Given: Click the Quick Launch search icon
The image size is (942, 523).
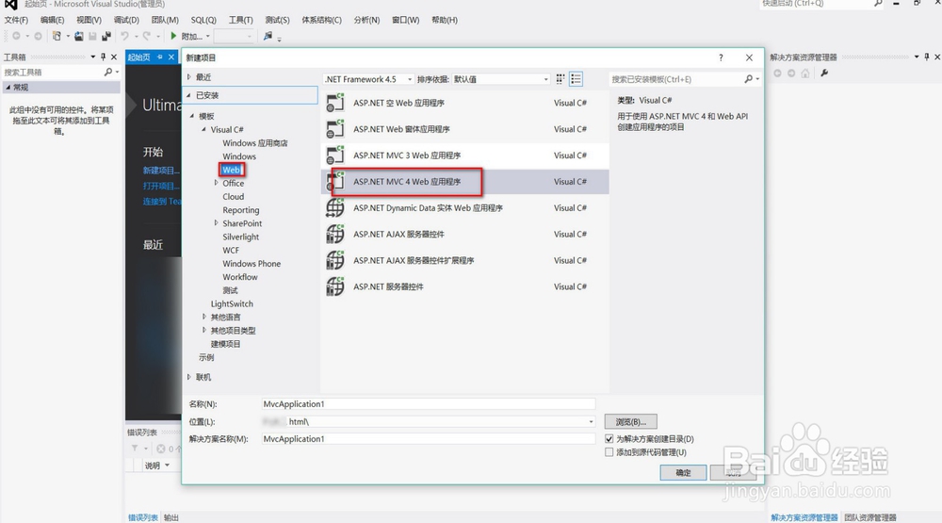Looking at the screenshot, I should pyautogui.click(x=878, y=4).
